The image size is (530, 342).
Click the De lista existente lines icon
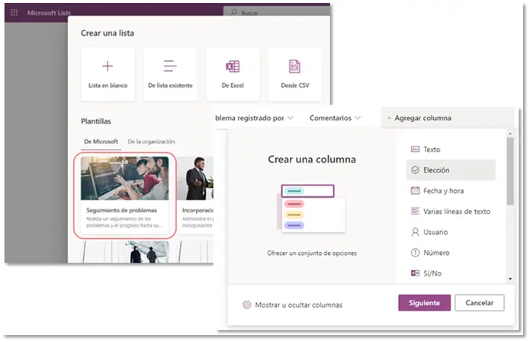click(170, 66)
